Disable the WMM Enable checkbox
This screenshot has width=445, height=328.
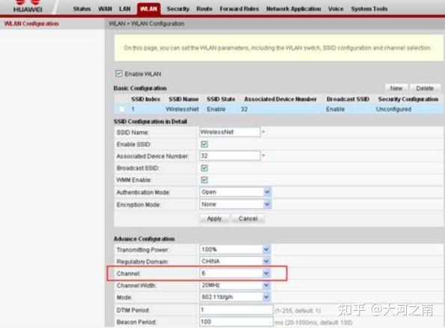click(204, 180)
